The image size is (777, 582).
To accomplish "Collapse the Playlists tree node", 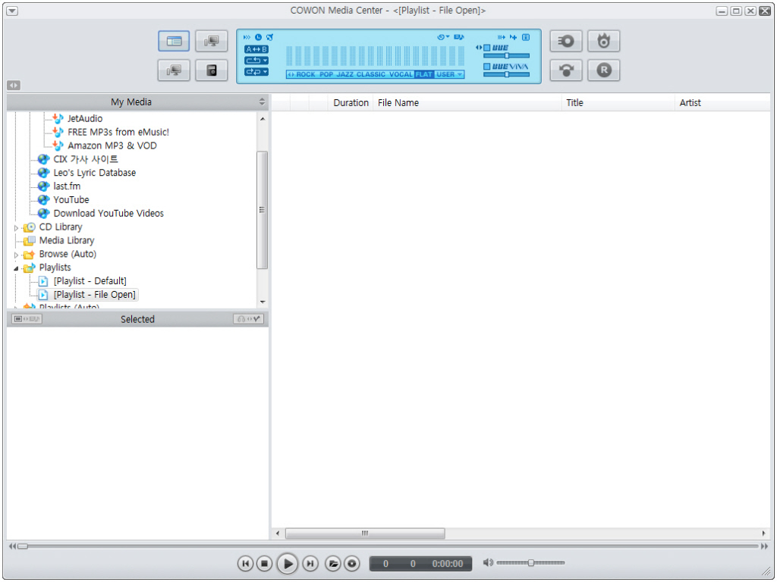I will [16, 268].
